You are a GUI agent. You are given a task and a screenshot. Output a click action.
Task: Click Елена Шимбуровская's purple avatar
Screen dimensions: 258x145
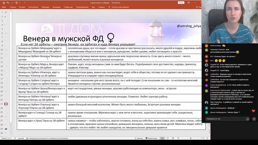206,85
